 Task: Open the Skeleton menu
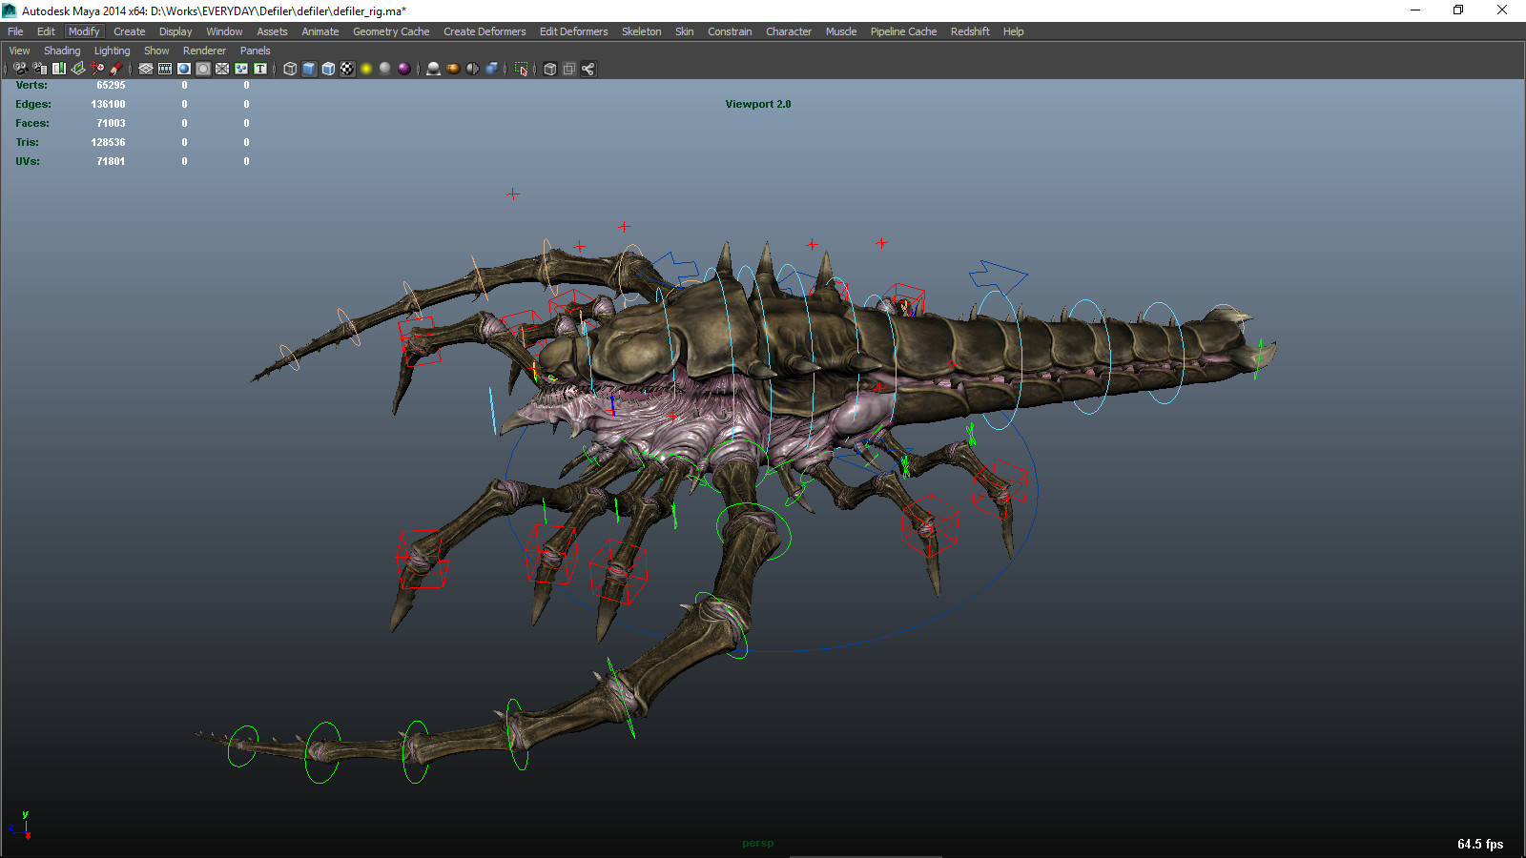click(641, 31)
